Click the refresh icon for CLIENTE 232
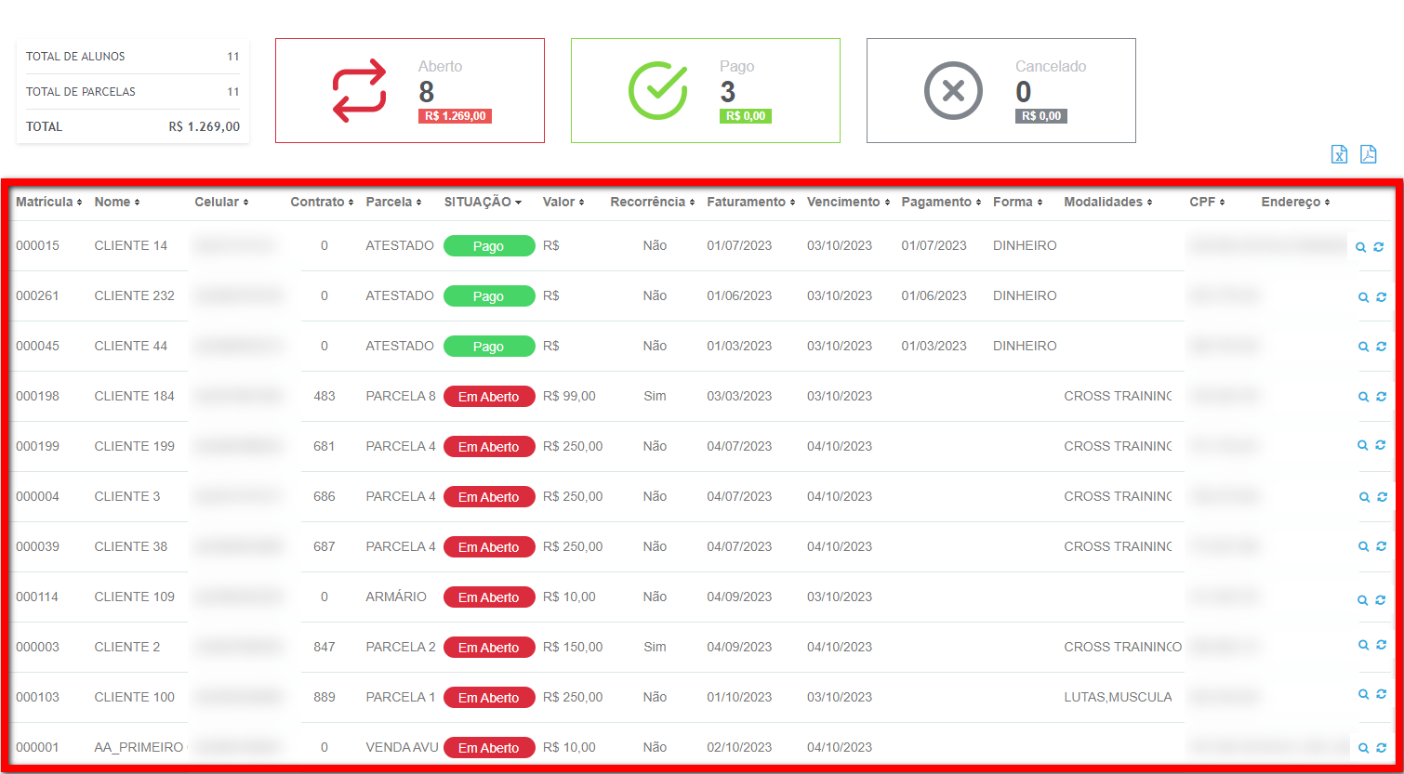The width and height of the screenshot is (1404, 774). pyautogui.click(x=1381, y=297)
